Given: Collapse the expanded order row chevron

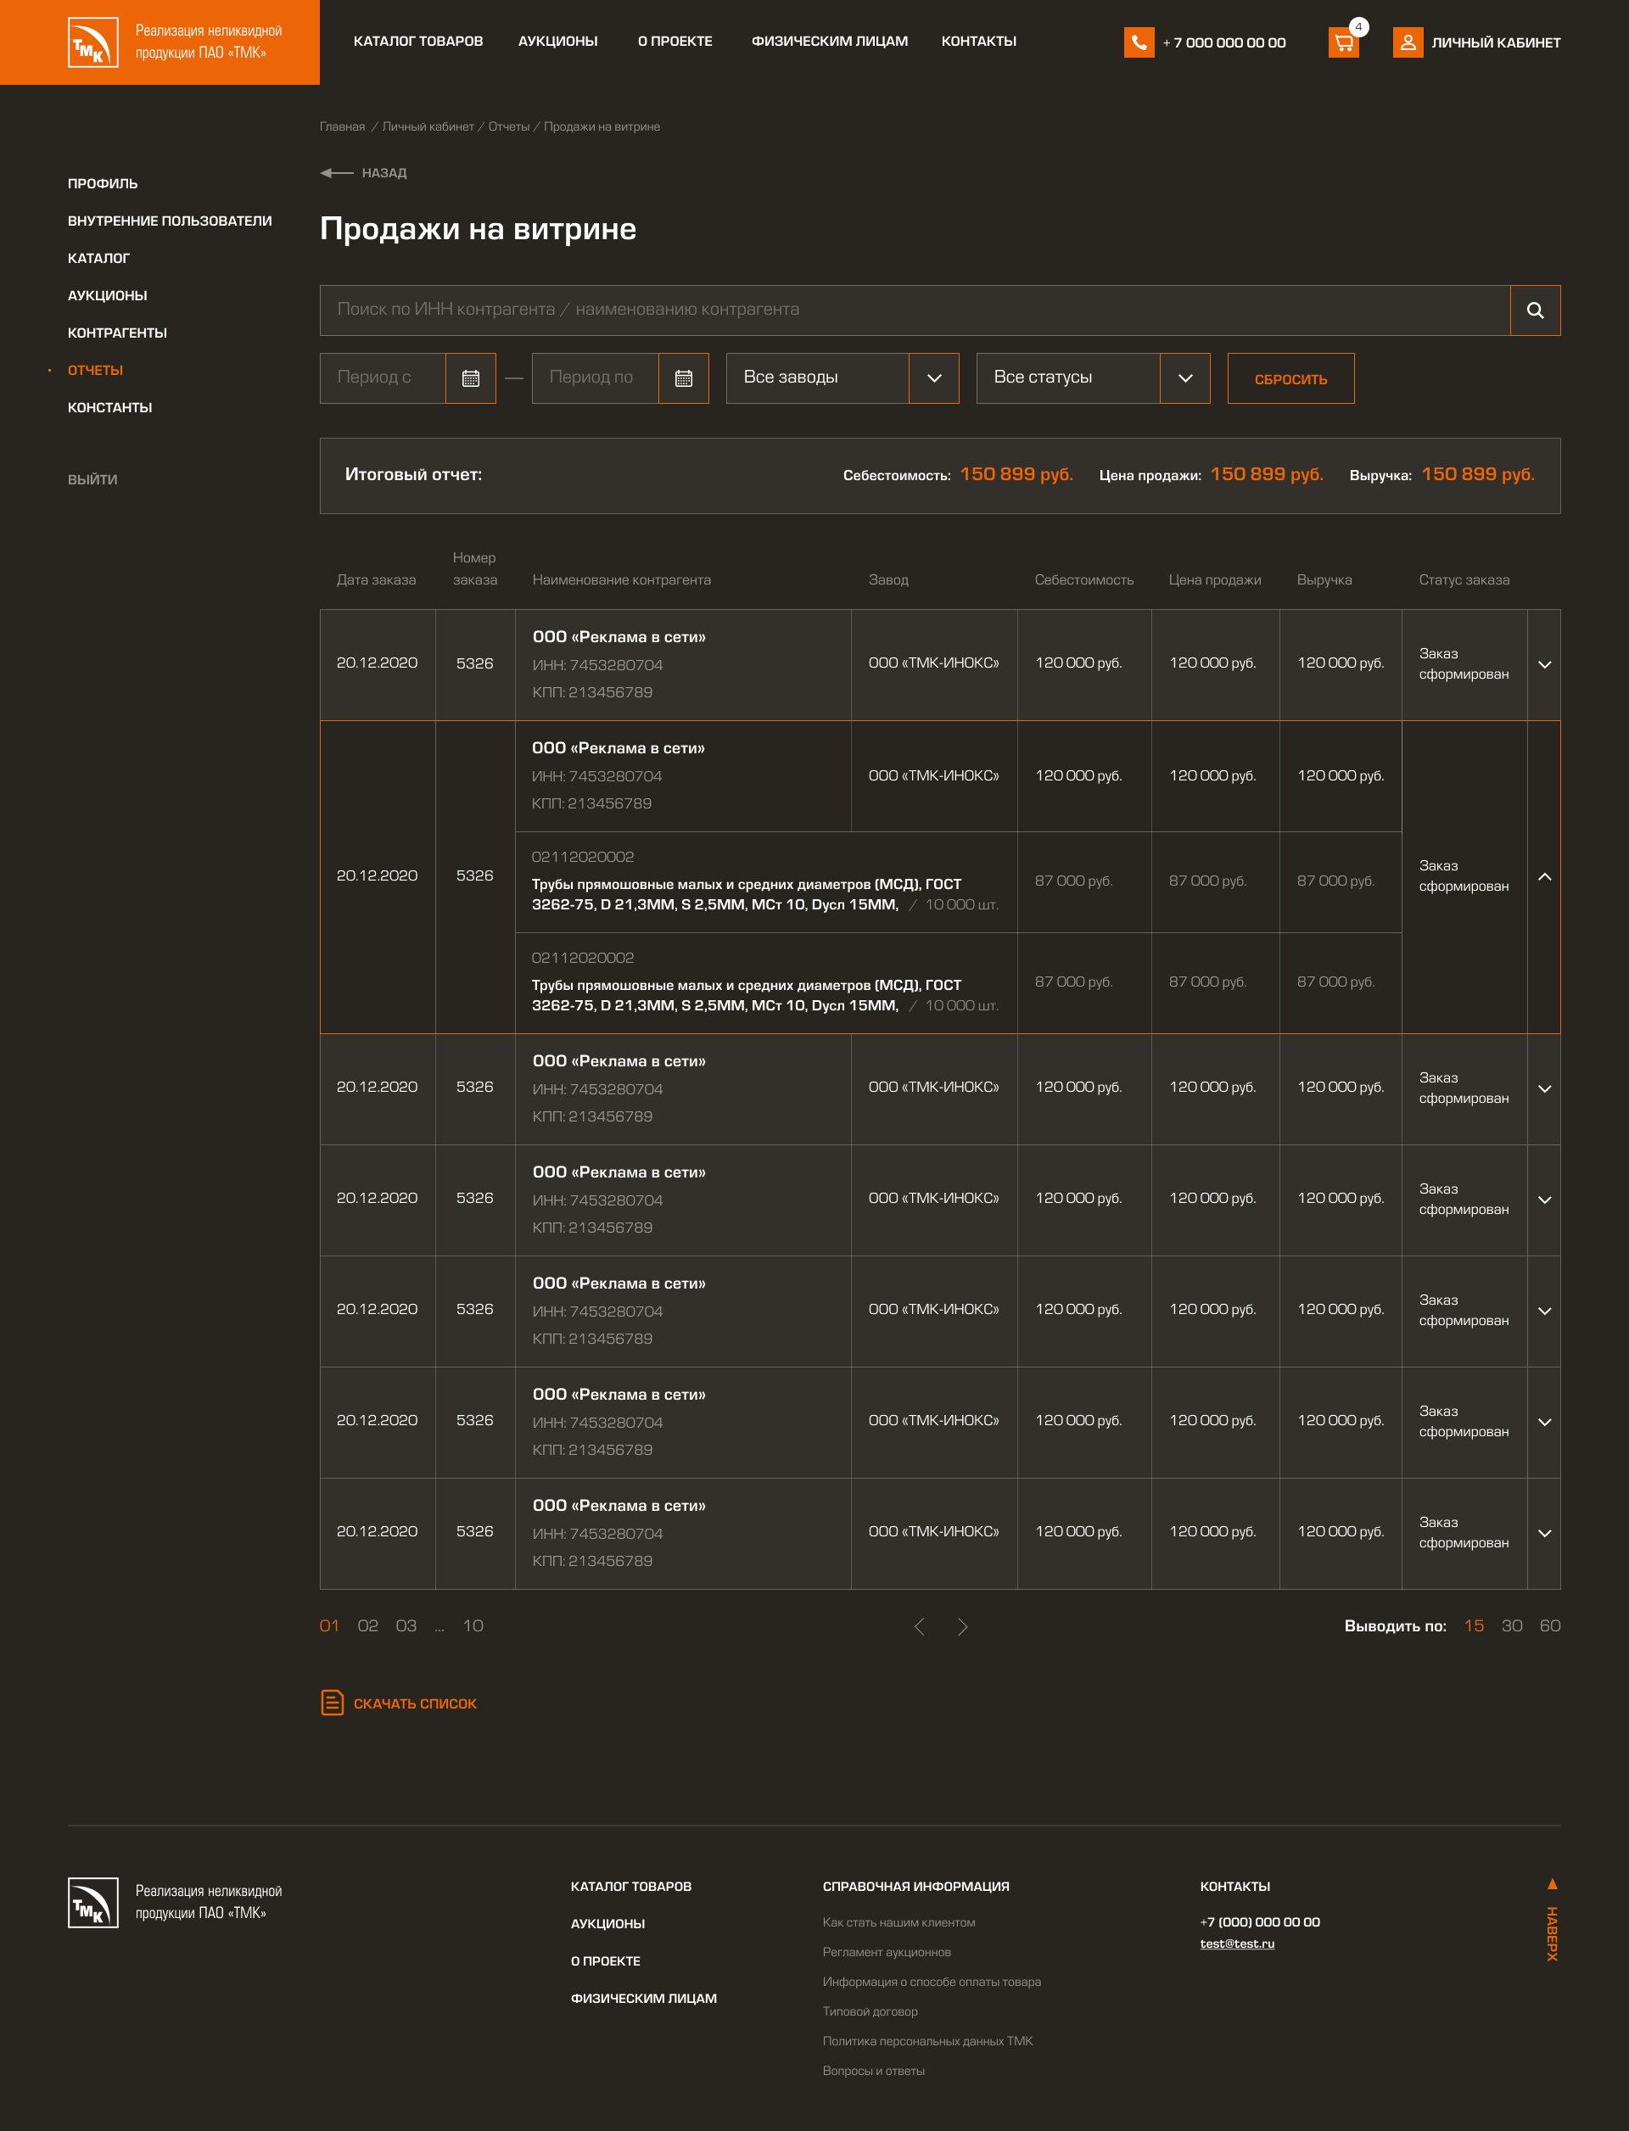Looking at the screenshot, I should click(x=1545, y=876).
